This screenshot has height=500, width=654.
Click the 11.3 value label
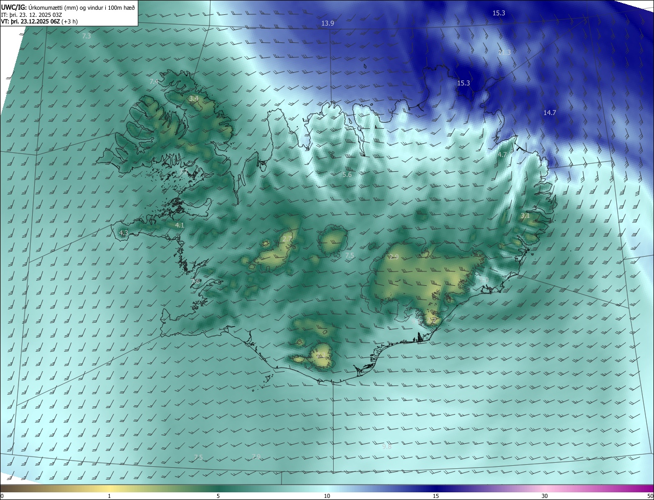(504, 52)
